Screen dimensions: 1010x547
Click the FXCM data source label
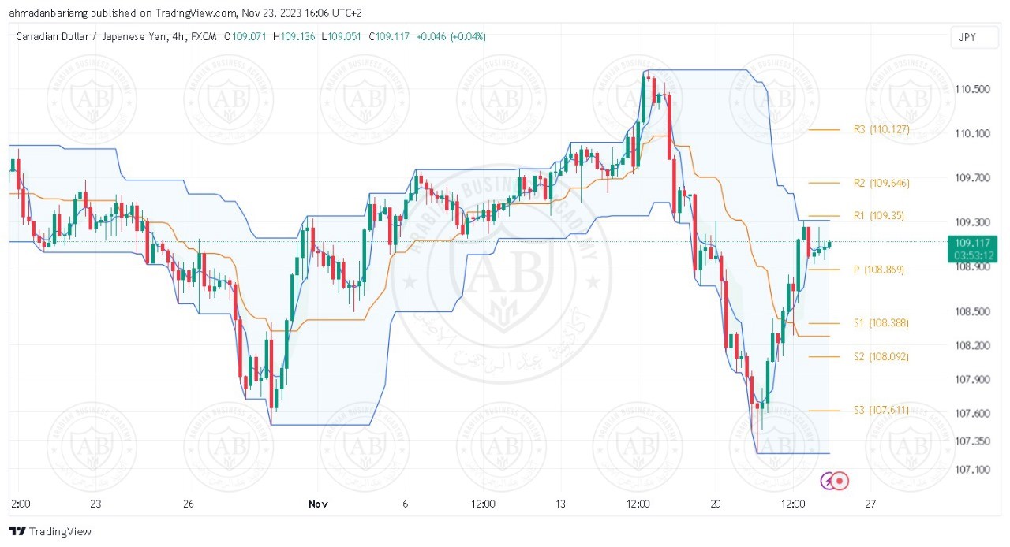click(203, 36)
